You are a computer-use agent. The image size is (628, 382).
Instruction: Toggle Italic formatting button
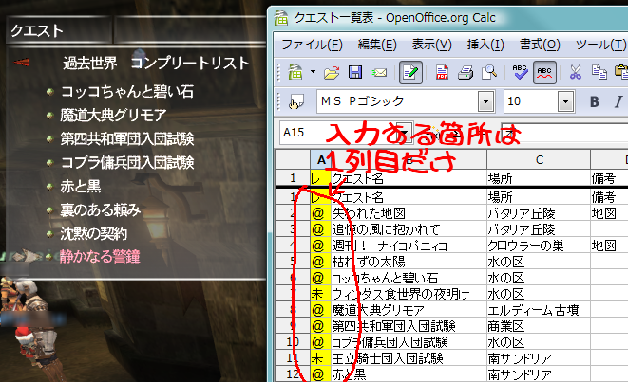618,101
